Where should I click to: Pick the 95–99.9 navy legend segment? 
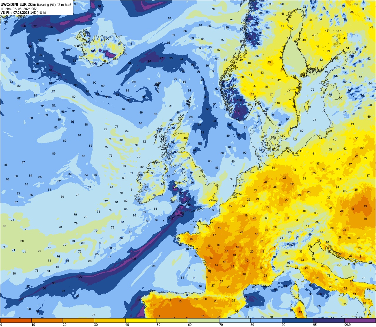click(329, 320)
